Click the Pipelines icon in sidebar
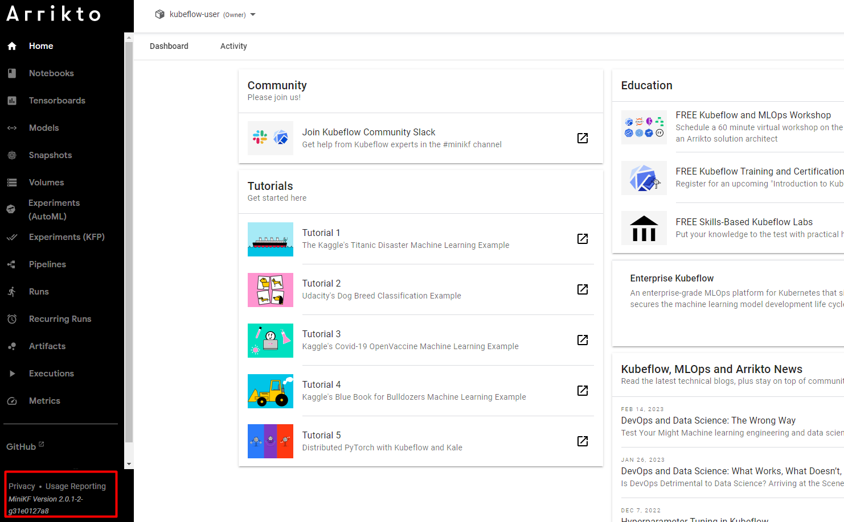Viewport: 844px width, 522px height. point(12,264)
